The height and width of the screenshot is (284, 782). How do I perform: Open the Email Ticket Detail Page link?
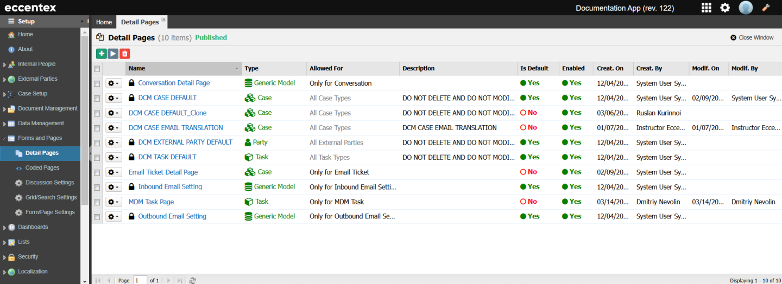(163, 172)
